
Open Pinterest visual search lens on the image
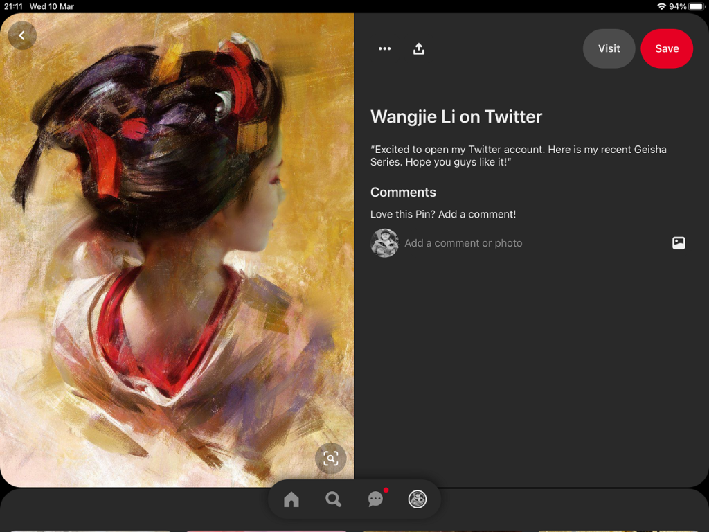coord(330,459)
